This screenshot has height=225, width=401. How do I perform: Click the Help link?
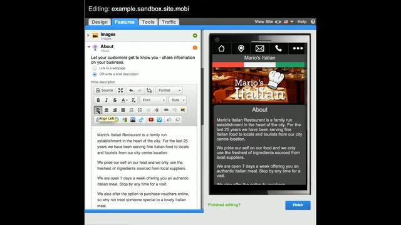(302, 22)
